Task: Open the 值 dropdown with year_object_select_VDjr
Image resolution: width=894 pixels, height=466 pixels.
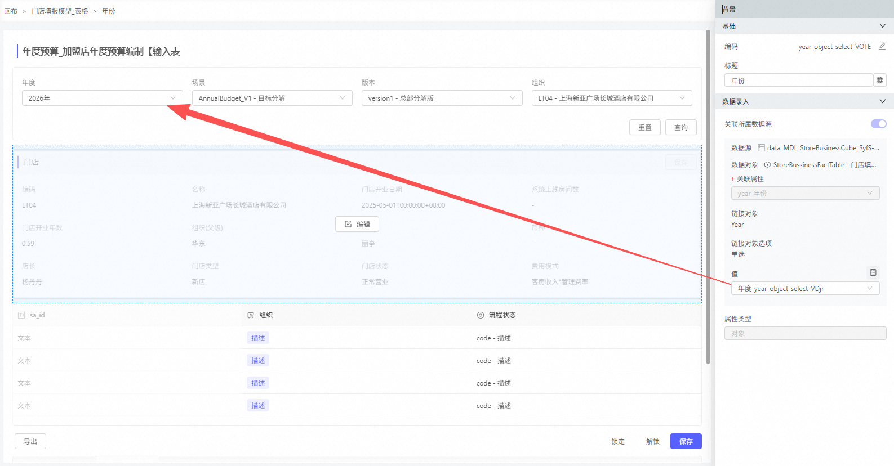Action: coord(804,289)
